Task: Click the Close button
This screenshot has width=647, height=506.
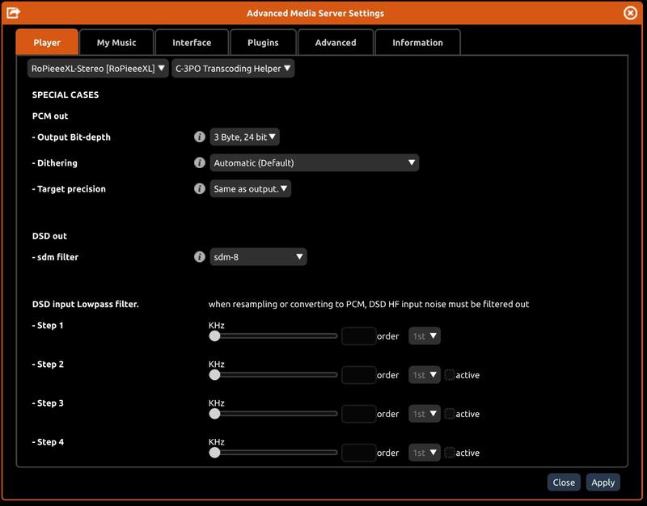Action: coord(564,483)
